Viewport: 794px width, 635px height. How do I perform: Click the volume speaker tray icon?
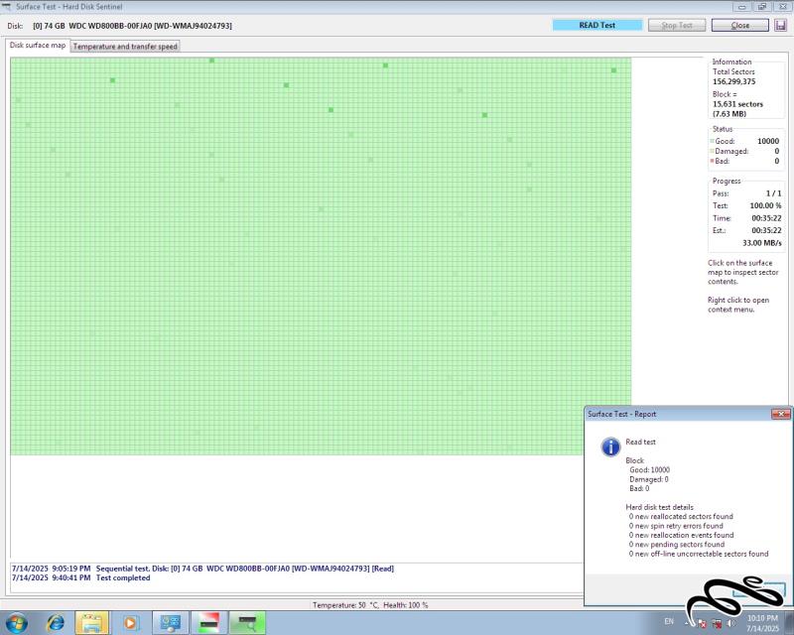[x=731, y=623]
